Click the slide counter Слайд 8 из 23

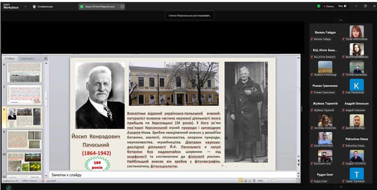pyautogui.click(x=11, y=181)
